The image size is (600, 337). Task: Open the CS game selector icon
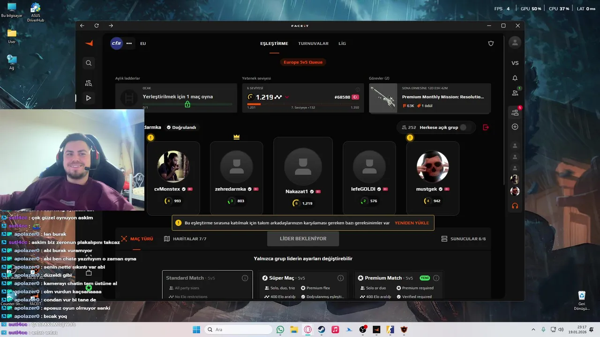[x=116, y=43]
